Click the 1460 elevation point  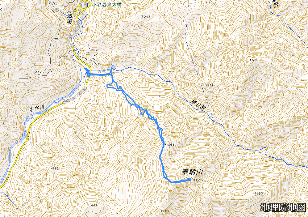(x=258, y=193)
